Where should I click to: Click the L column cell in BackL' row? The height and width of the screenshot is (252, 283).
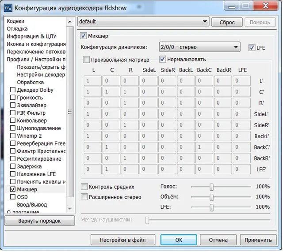[x=93, y=136]
